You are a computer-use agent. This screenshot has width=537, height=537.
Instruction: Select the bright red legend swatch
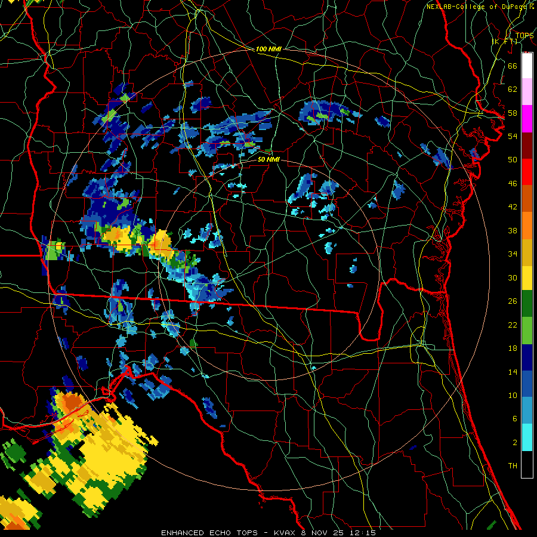pyautogui.click(x=527, y=172)
